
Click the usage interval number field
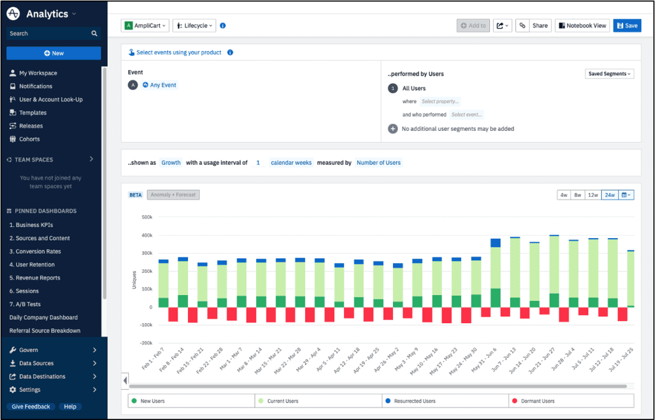click(258, 163)
